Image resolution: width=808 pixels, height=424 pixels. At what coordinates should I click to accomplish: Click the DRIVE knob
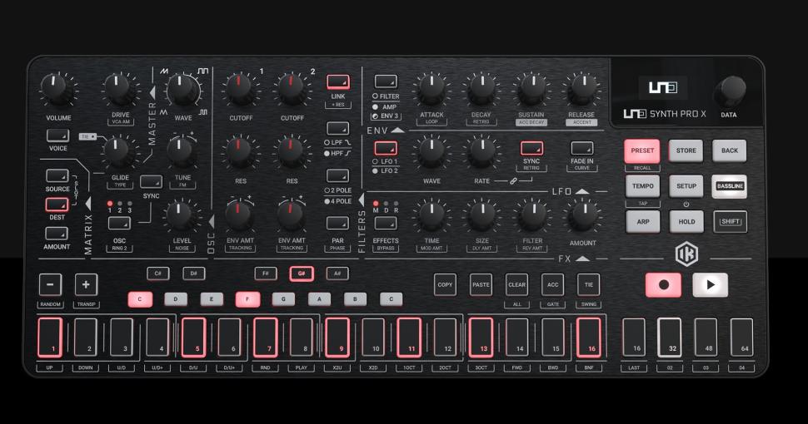(x=118, y=89)
